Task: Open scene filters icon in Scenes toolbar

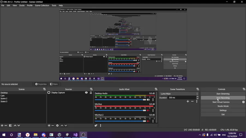Action: pyautogui.click(x=10, y=125)
